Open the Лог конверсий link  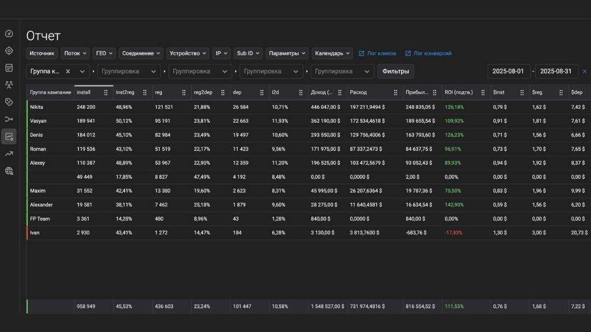tap(428, 53)
